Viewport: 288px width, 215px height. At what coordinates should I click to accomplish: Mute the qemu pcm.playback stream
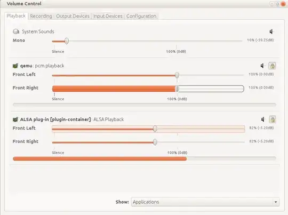(262, 66)
